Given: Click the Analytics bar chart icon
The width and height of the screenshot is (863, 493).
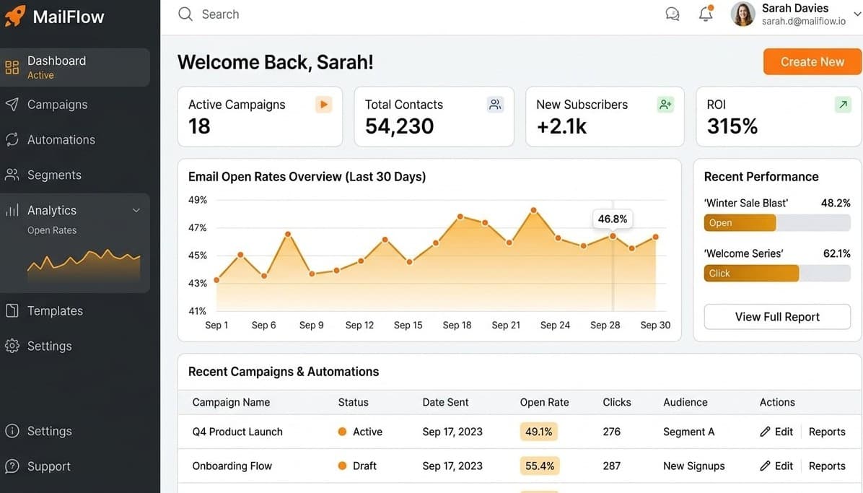Looking at the screenshot, I should [12, 210].
